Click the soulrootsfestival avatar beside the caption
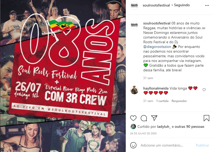 [x=134, y=25]
